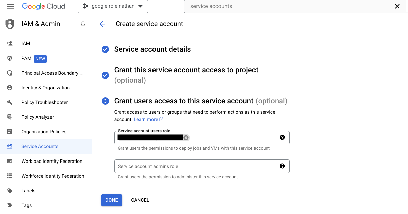The width and height of the screenshot is (408, 214).
Task: Click the Labels tag icon
Action: coord(10,191)
